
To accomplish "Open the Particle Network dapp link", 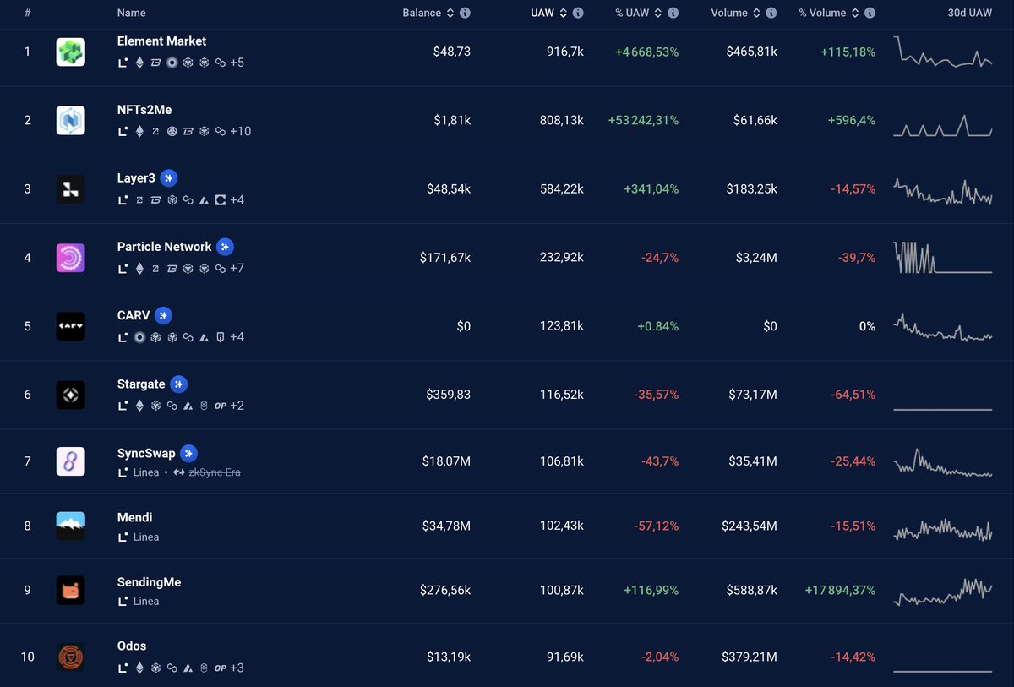I will [x=164, y=247].
